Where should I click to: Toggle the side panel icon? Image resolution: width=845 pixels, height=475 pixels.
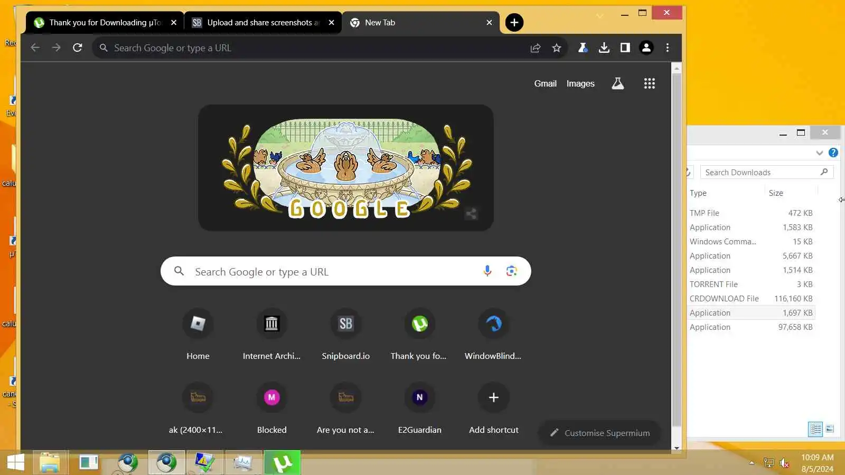pos(625,48)
